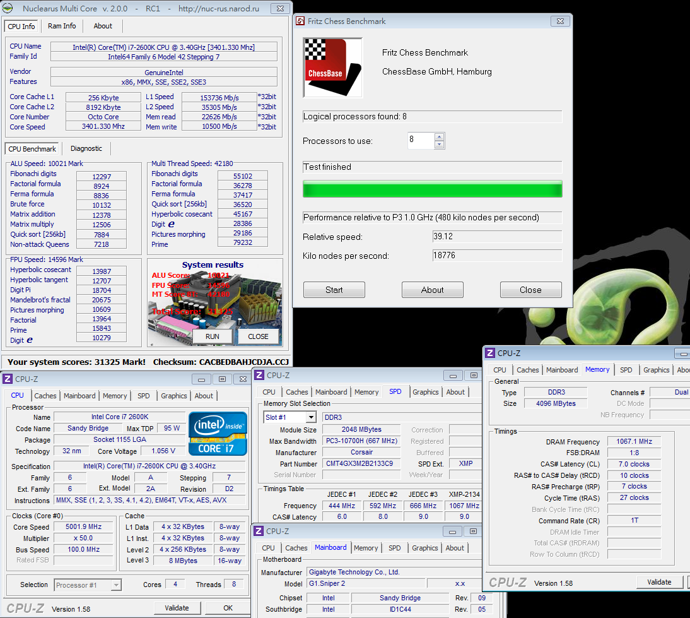
Task: Select About tab in CPU-Z Mainboard window
Action: [455, 547]
